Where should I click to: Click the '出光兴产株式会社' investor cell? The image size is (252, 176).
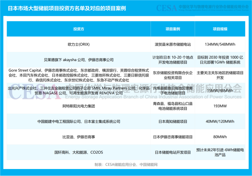point(79,91)
